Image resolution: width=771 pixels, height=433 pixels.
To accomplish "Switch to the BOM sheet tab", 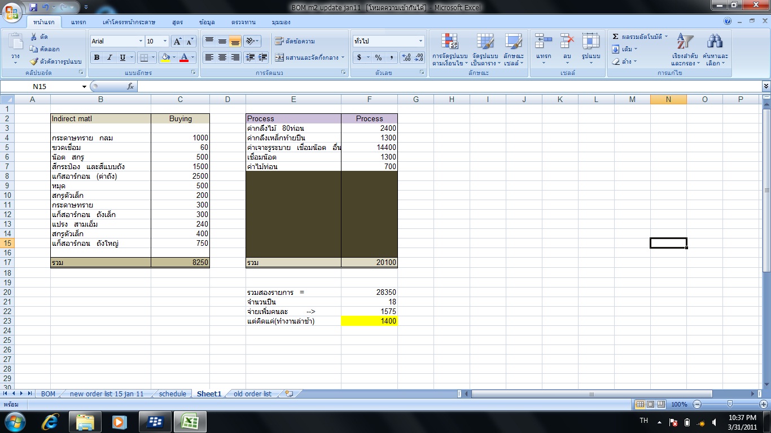I will 49,394.
